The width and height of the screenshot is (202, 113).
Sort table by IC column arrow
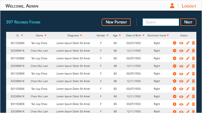point(22,36)
